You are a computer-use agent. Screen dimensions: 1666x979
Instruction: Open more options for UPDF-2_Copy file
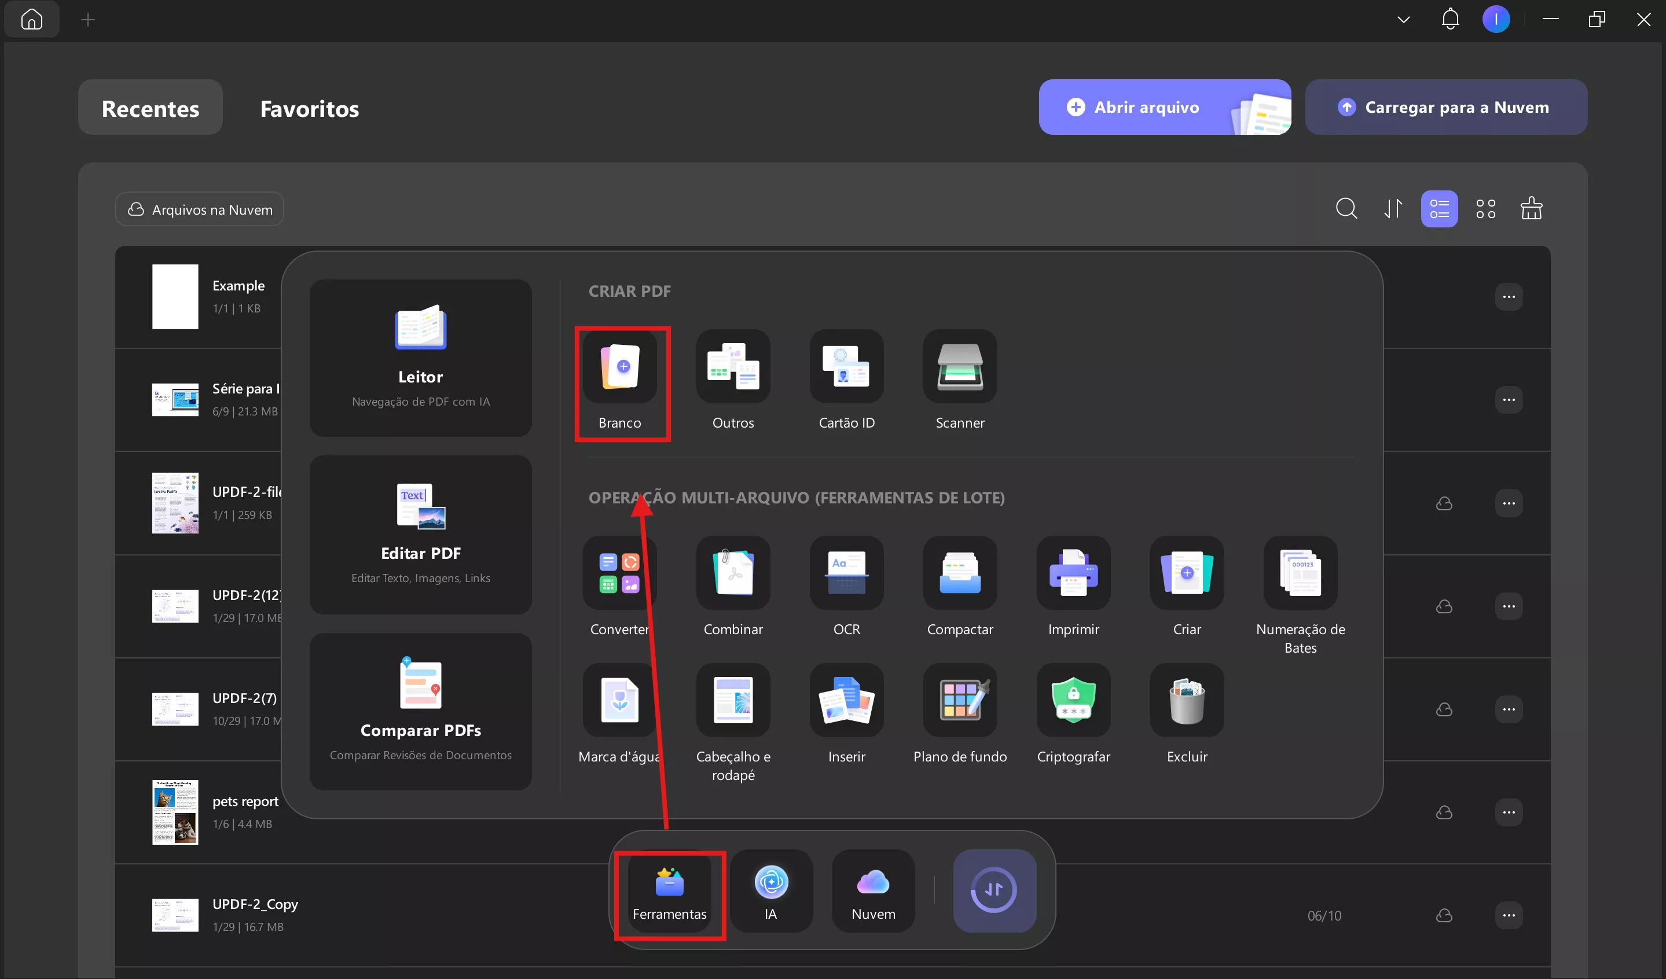1508,915
